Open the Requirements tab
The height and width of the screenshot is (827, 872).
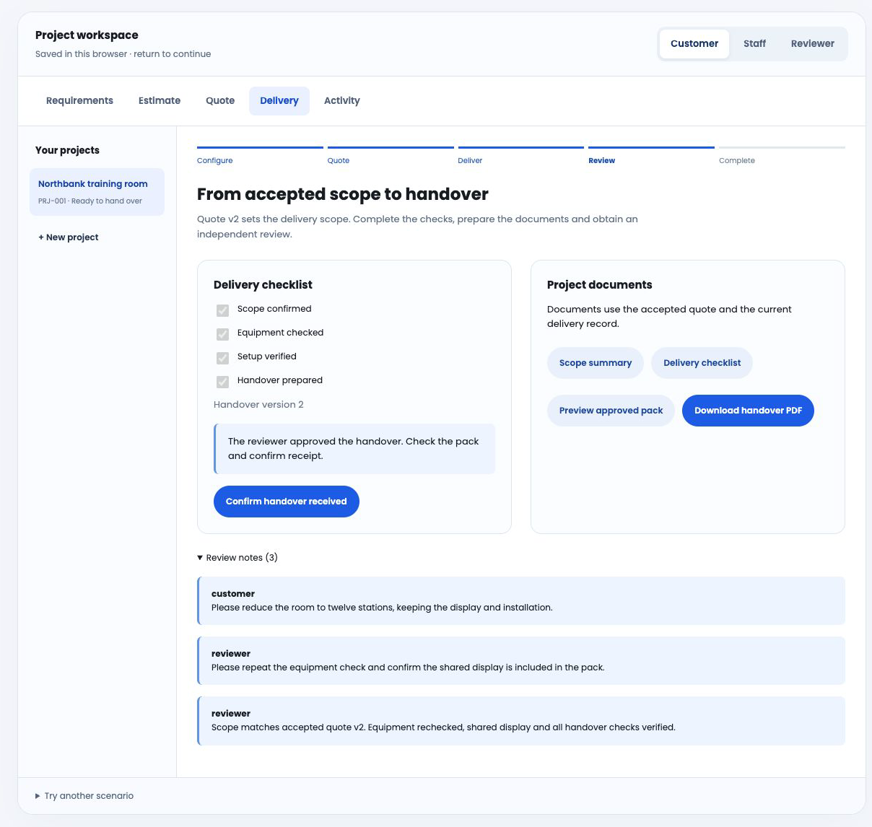click(x=79, y=101)
